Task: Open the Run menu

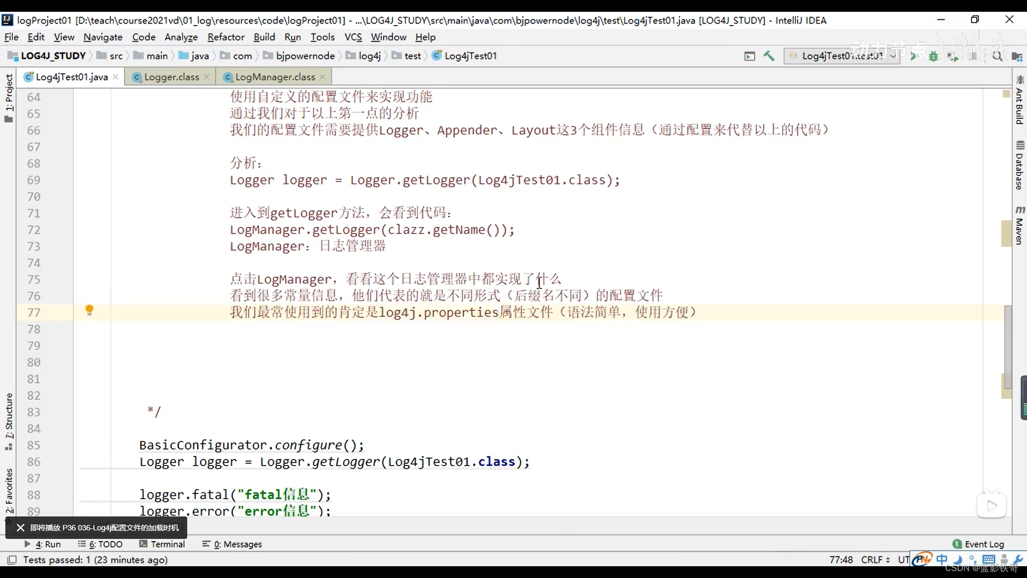Action: click(293, 37)
